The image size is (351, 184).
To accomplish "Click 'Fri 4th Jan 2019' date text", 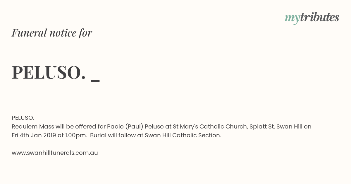I will point(34,135).
